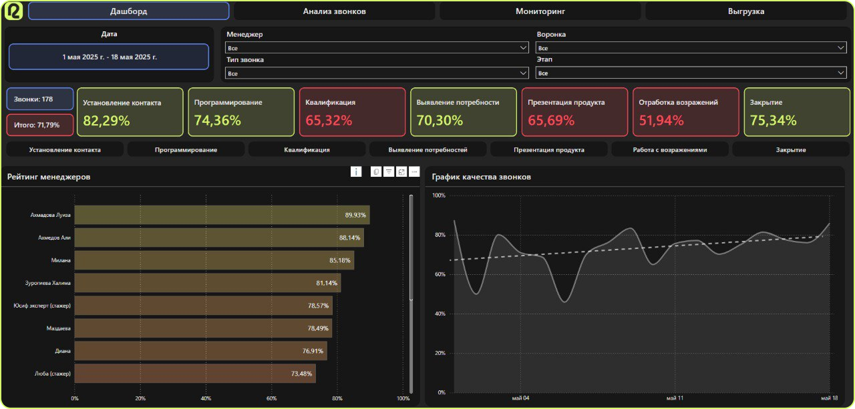Viewport: 855px width, 409px height.
Task: Click the green logo icon at top-left
Action: [15, 11]
